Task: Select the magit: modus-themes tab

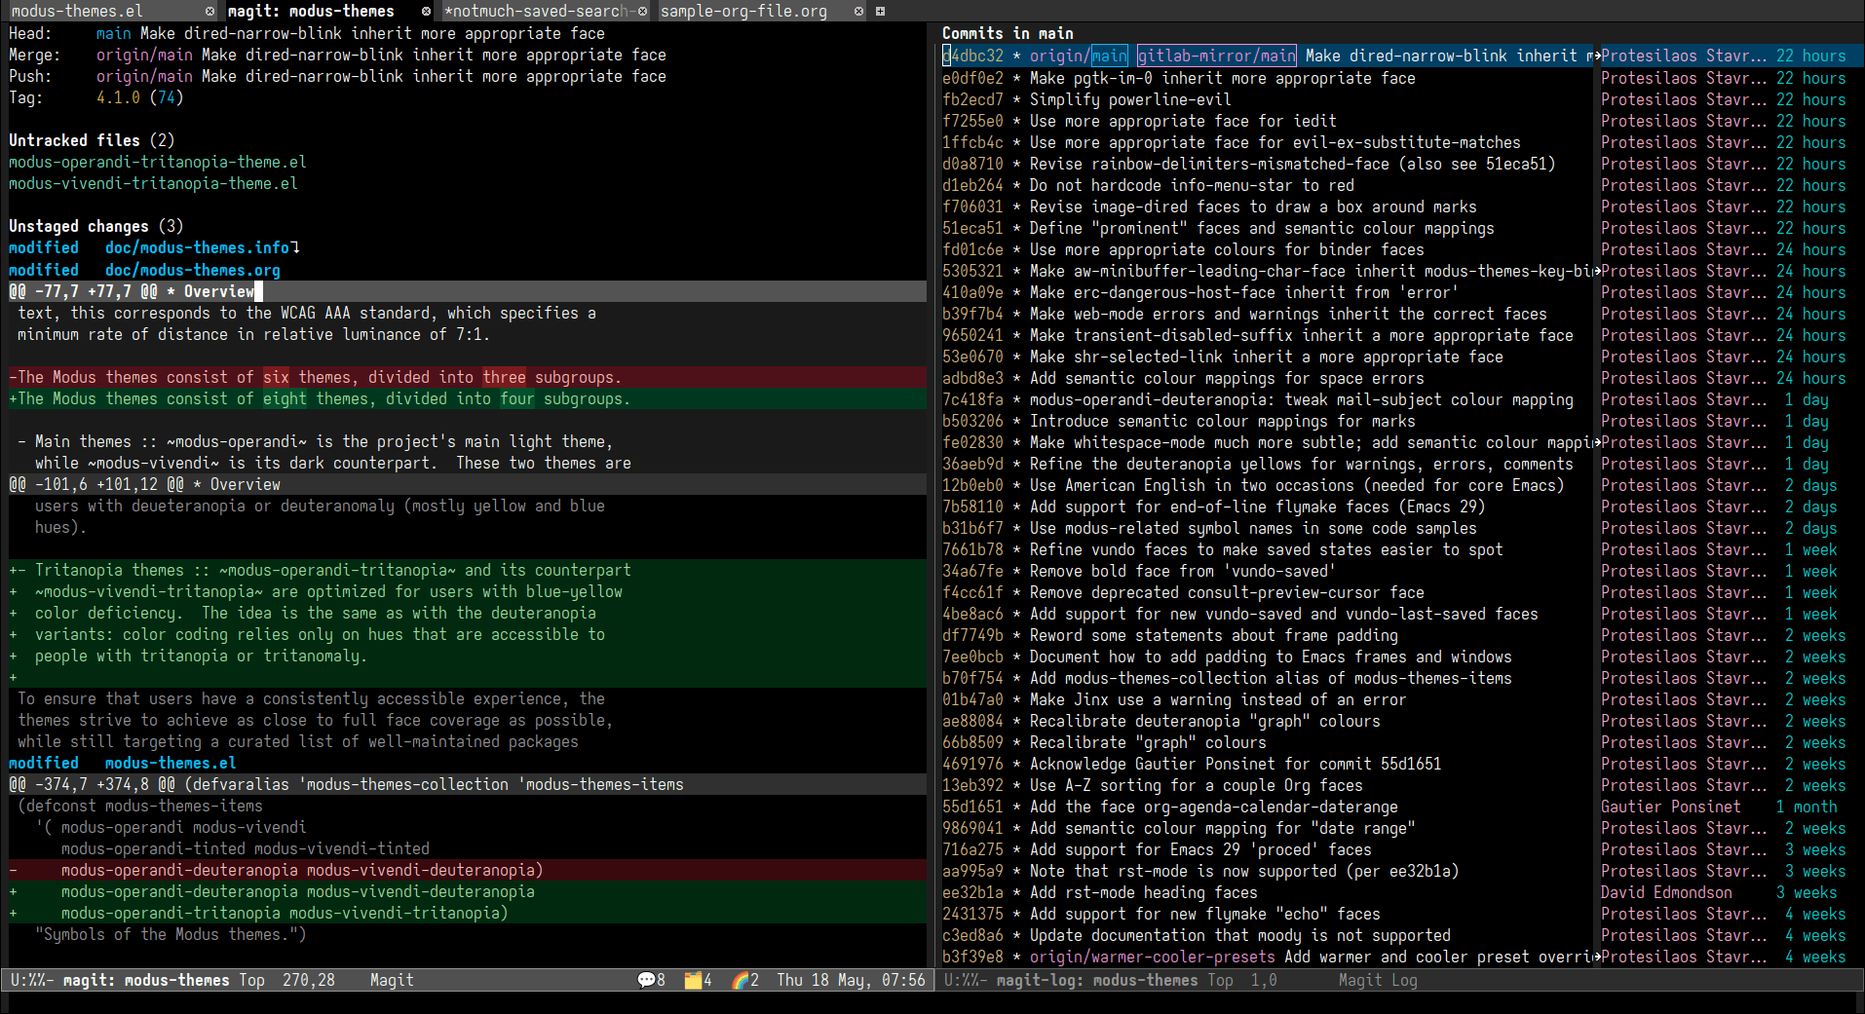Action: pos(311,12)
